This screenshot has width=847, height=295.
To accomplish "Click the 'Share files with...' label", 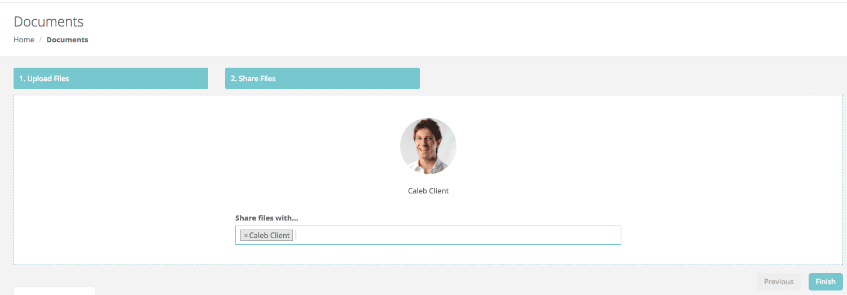I will coord(266,218).
